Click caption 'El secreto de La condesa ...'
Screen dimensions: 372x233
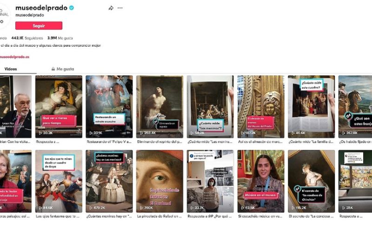[311, 216]
